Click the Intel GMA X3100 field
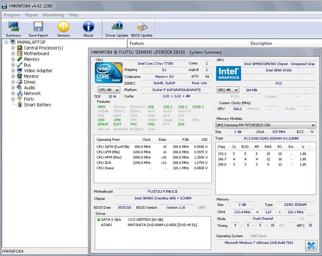The image size is (322, 256). pos(279,70)
